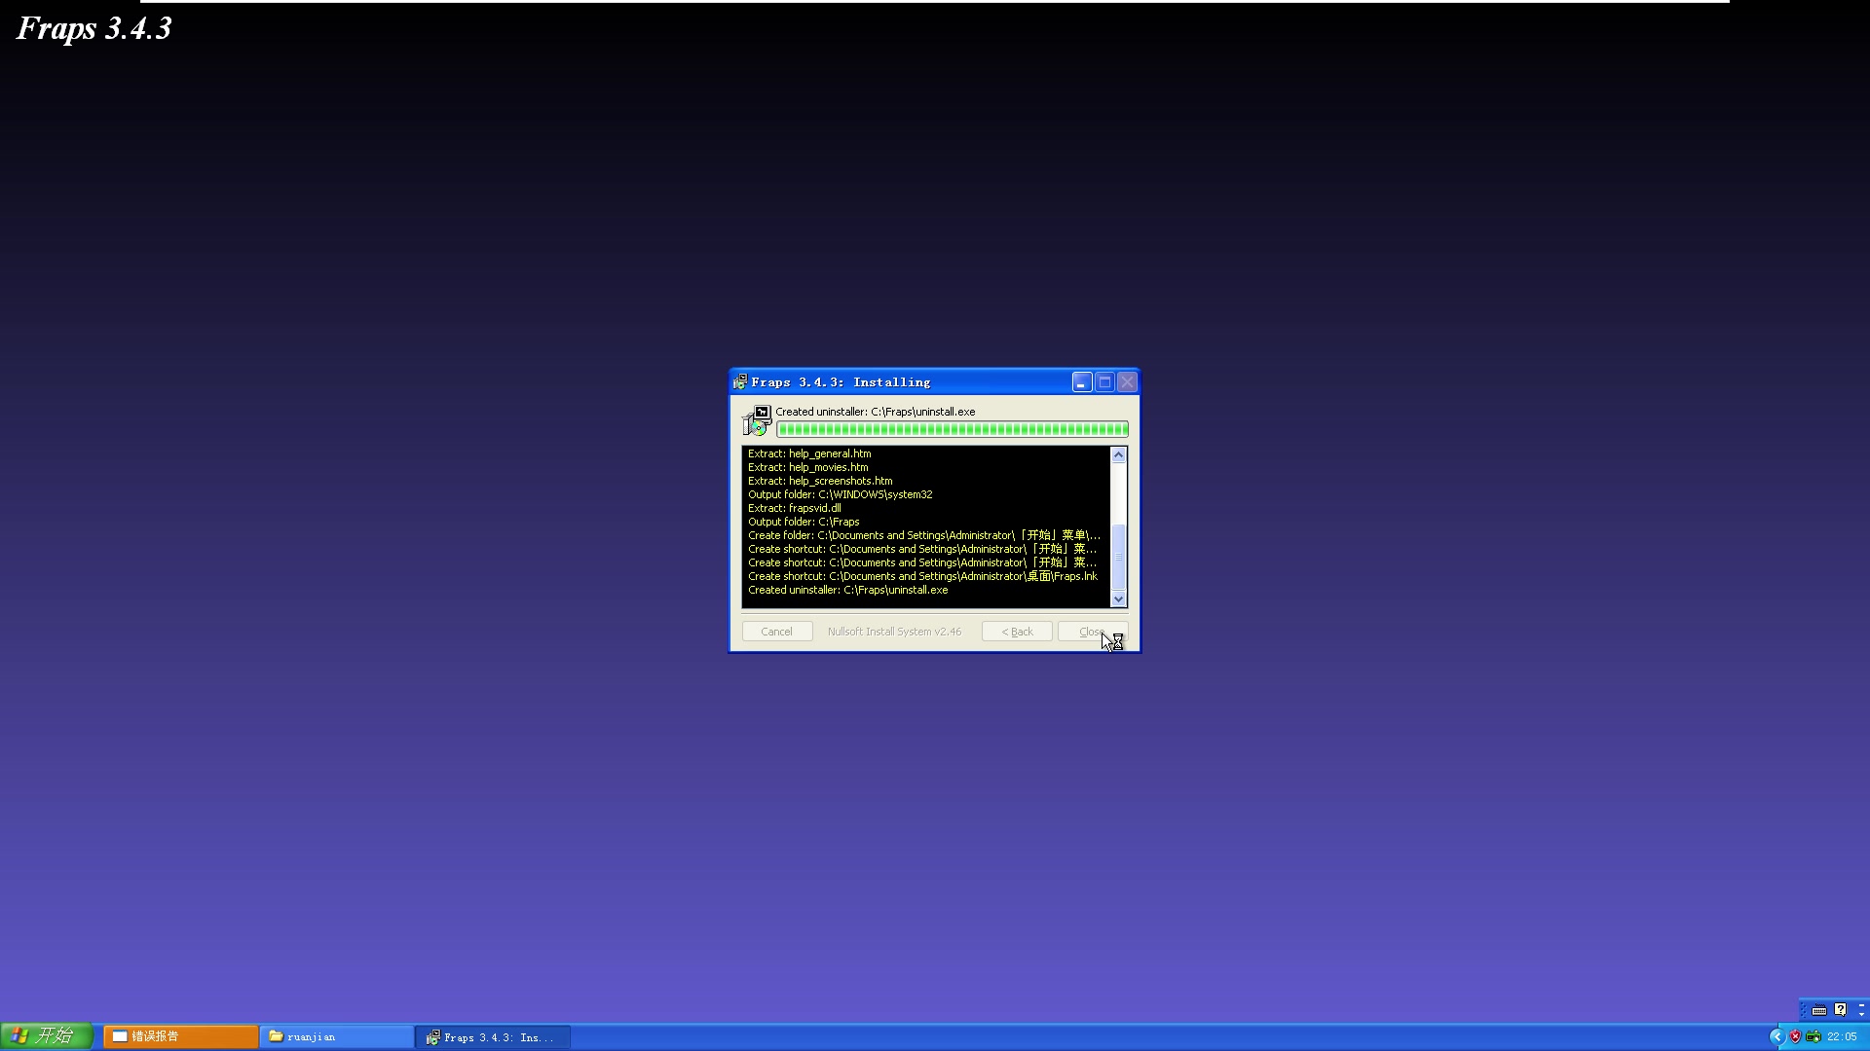Click the Fraps installer title bar icon
1870x1051 pixels.
tap(740, 382)
